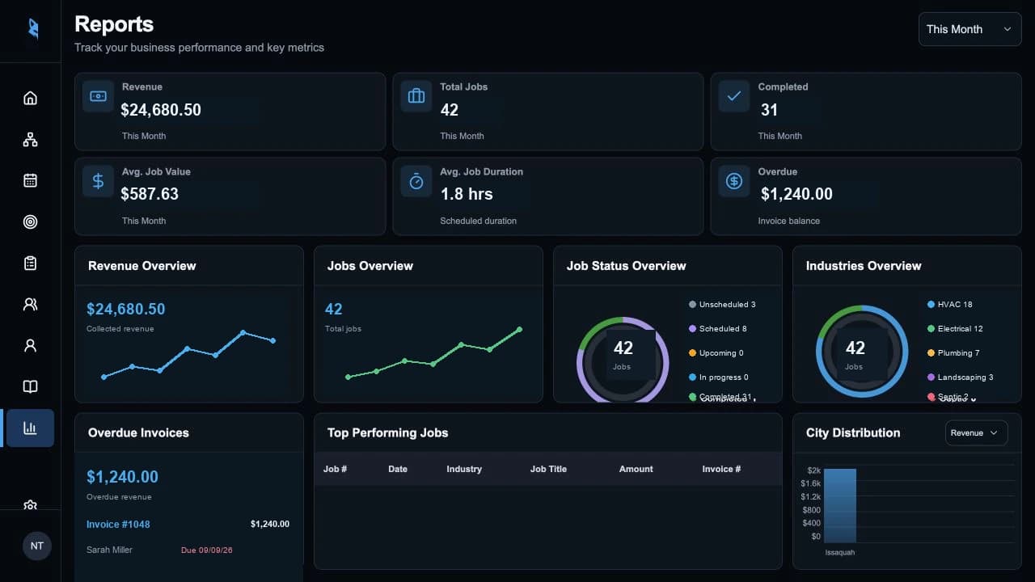Sort by Amount column header
The width and height of the screenshot is (1035, 582).
point(636,469)
